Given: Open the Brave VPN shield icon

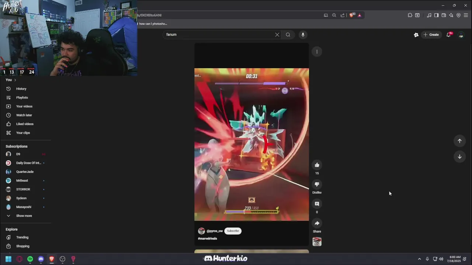Looking at the screenshot, I should point(458,15).
